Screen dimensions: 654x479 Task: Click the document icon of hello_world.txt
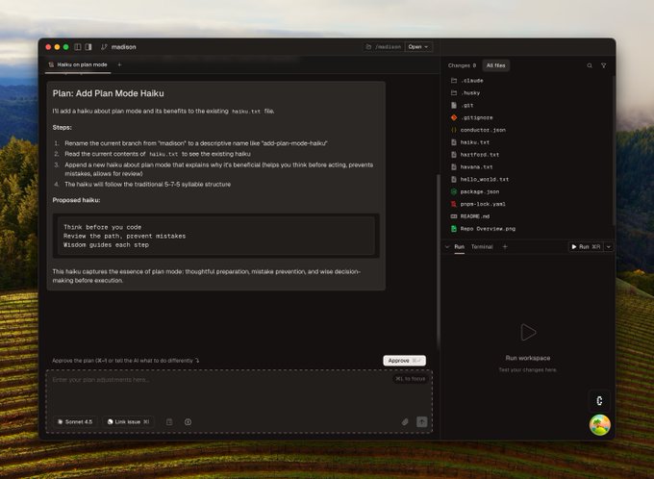[x=454, y=179]
